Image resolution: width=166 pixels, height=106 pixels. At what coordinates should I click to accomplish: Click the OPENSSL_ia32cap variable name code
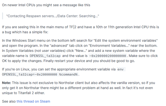point(45,56)
